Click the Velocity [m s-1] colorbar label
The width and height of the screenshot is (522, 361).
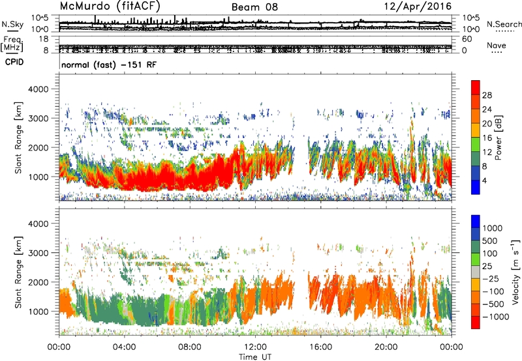(x=515, y=272)
